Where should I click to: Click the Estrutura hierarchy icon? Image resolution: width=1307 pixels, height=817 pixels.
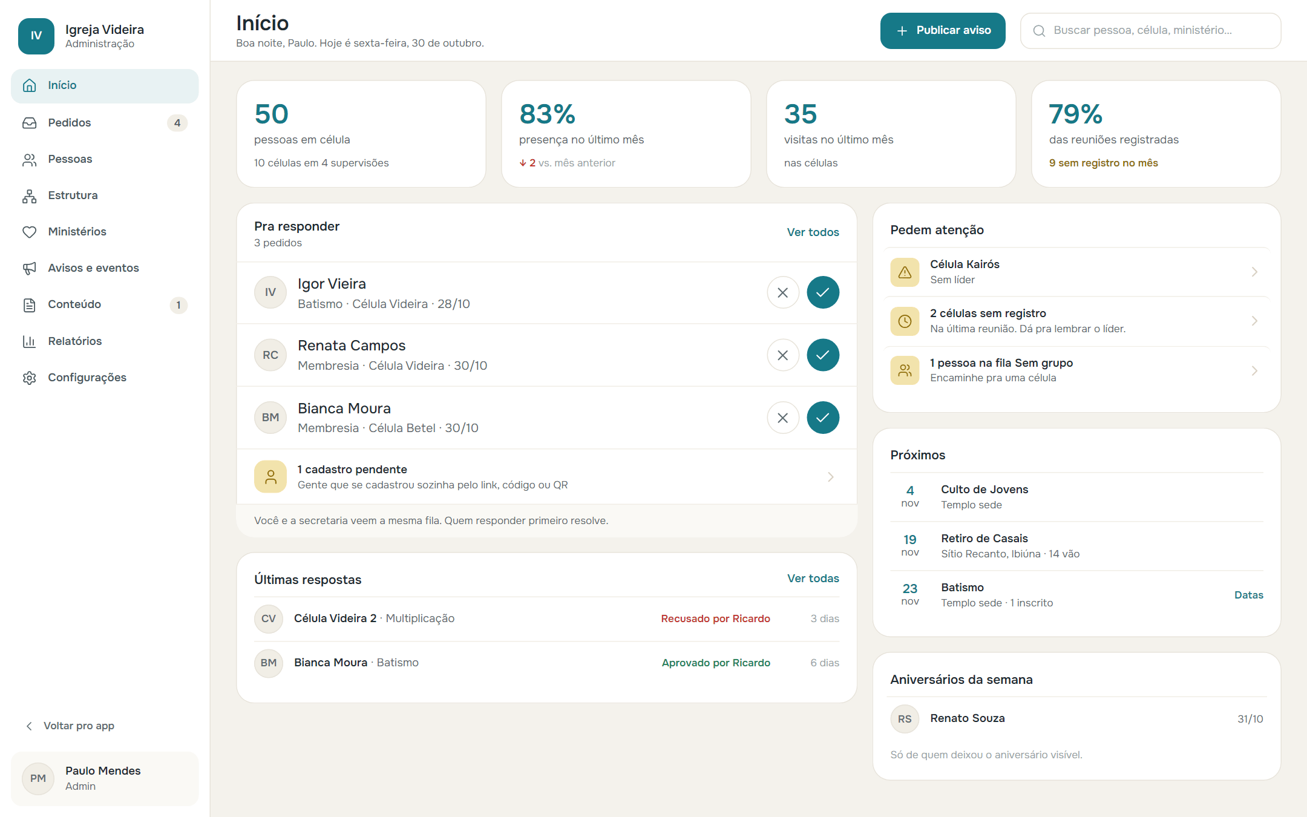(29, 195)
